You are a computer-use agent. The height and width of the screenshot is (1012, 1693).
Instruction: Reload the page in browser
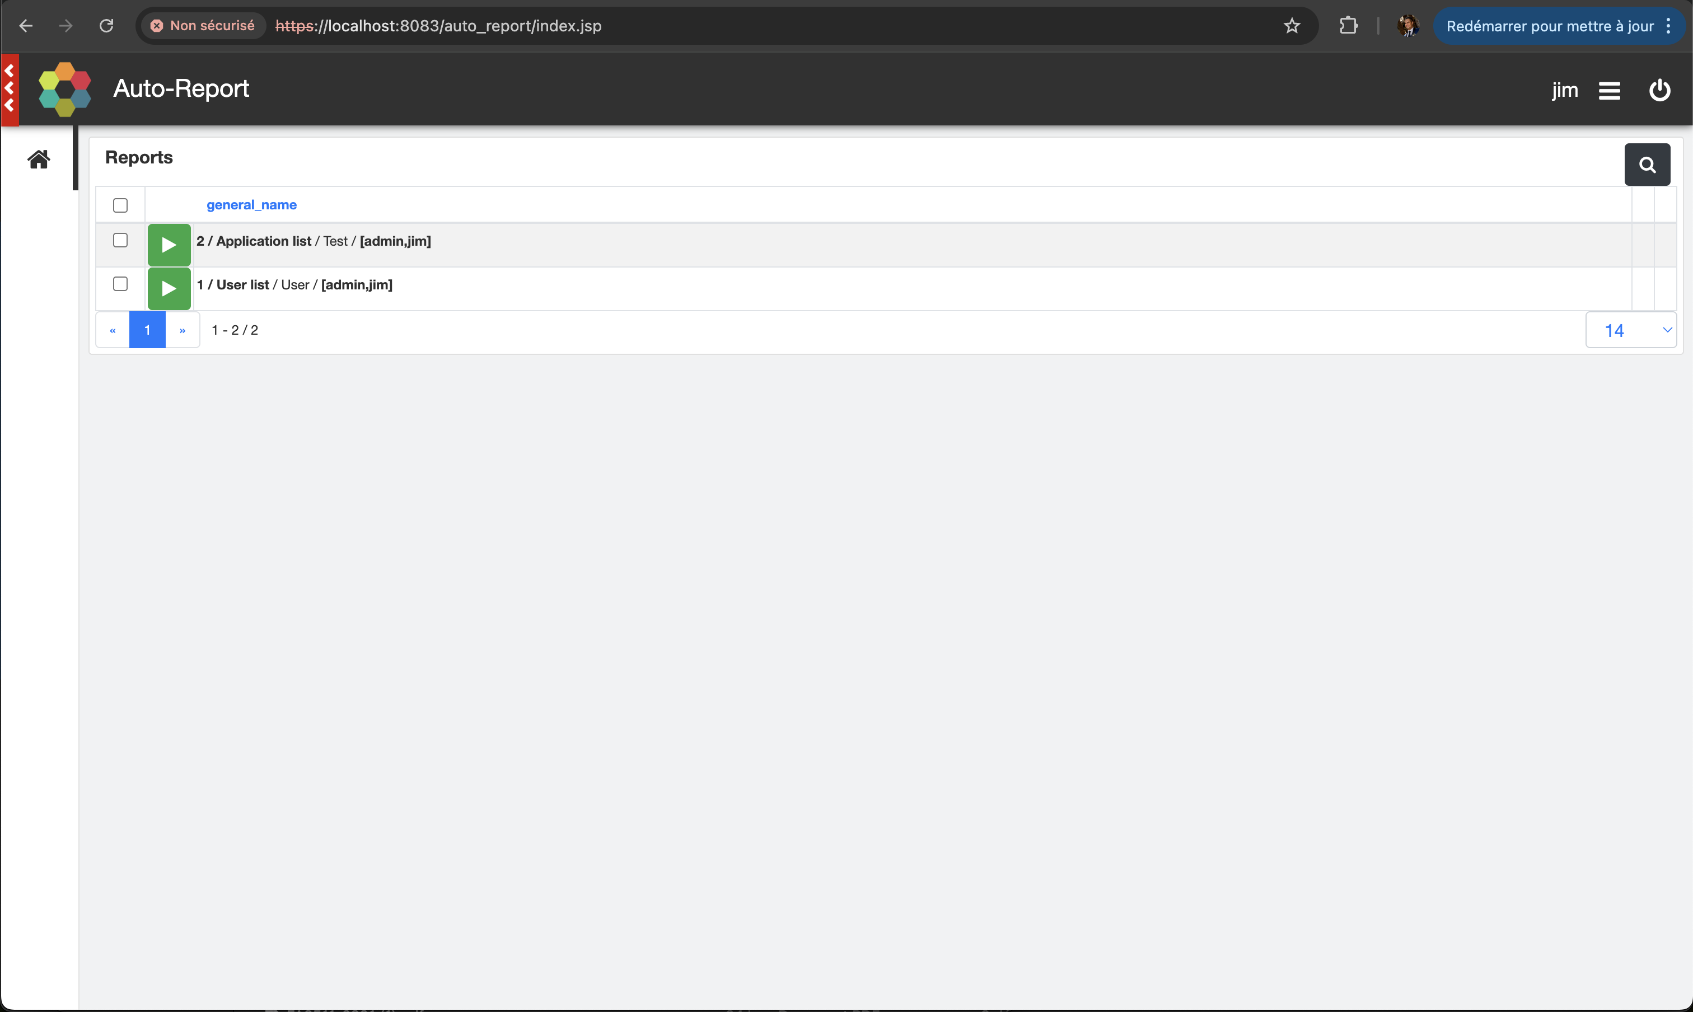click(106, 26)
